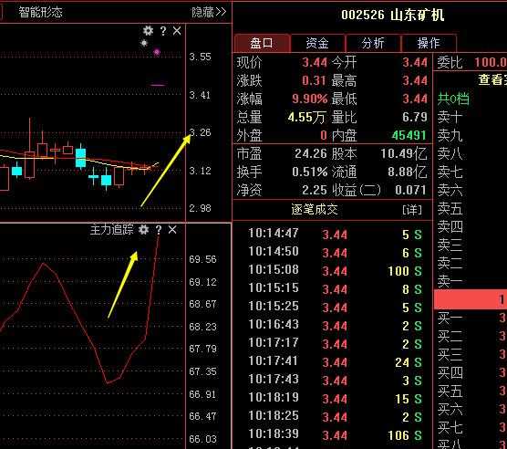Viewport: 507px width, 449px height.
Task: Click the small gray star marker on chart
Action: tap(144, 43)
